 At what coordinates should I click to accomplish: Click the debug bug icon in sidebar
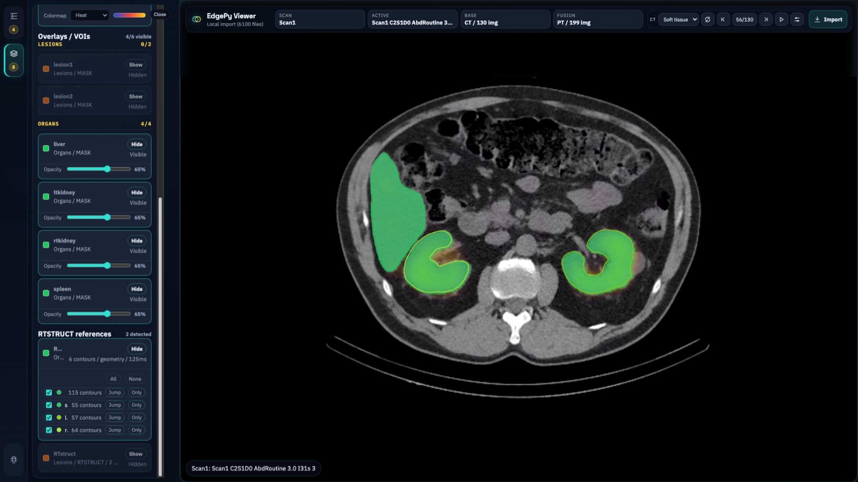[x=14, y=460]
